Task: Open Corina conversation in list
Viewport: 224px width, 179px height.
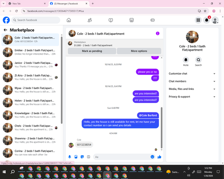Action: click(x=30, y=153)
